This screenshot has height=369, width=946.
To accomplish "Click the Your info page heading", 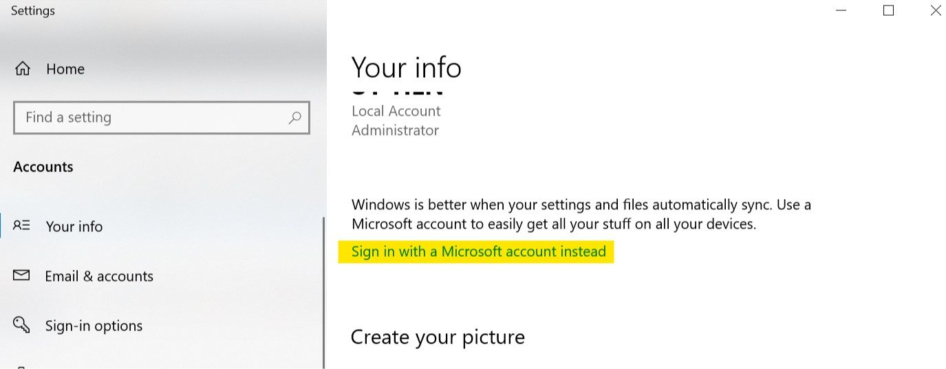I will tap(406, 67).
